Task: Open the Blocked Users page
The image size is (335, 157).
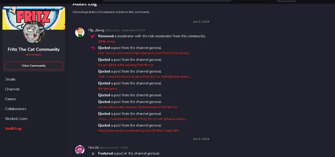Action: (16, 119)
